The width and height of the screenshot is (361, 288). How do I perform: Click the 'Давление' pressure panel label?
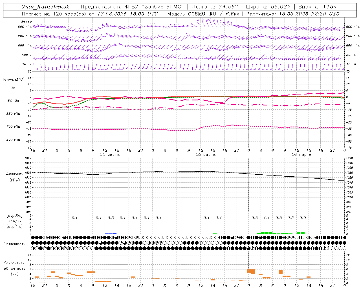click(x=15, y=174)
